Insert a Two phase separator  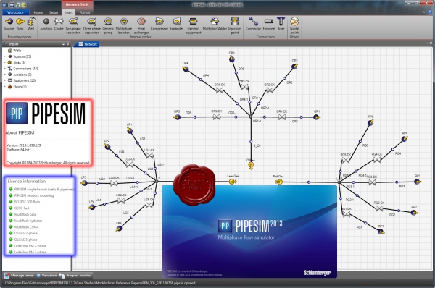(x=73, y=25)
